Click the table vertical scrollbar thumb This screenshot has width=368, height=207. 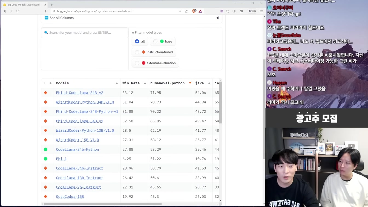pos(220,102)
